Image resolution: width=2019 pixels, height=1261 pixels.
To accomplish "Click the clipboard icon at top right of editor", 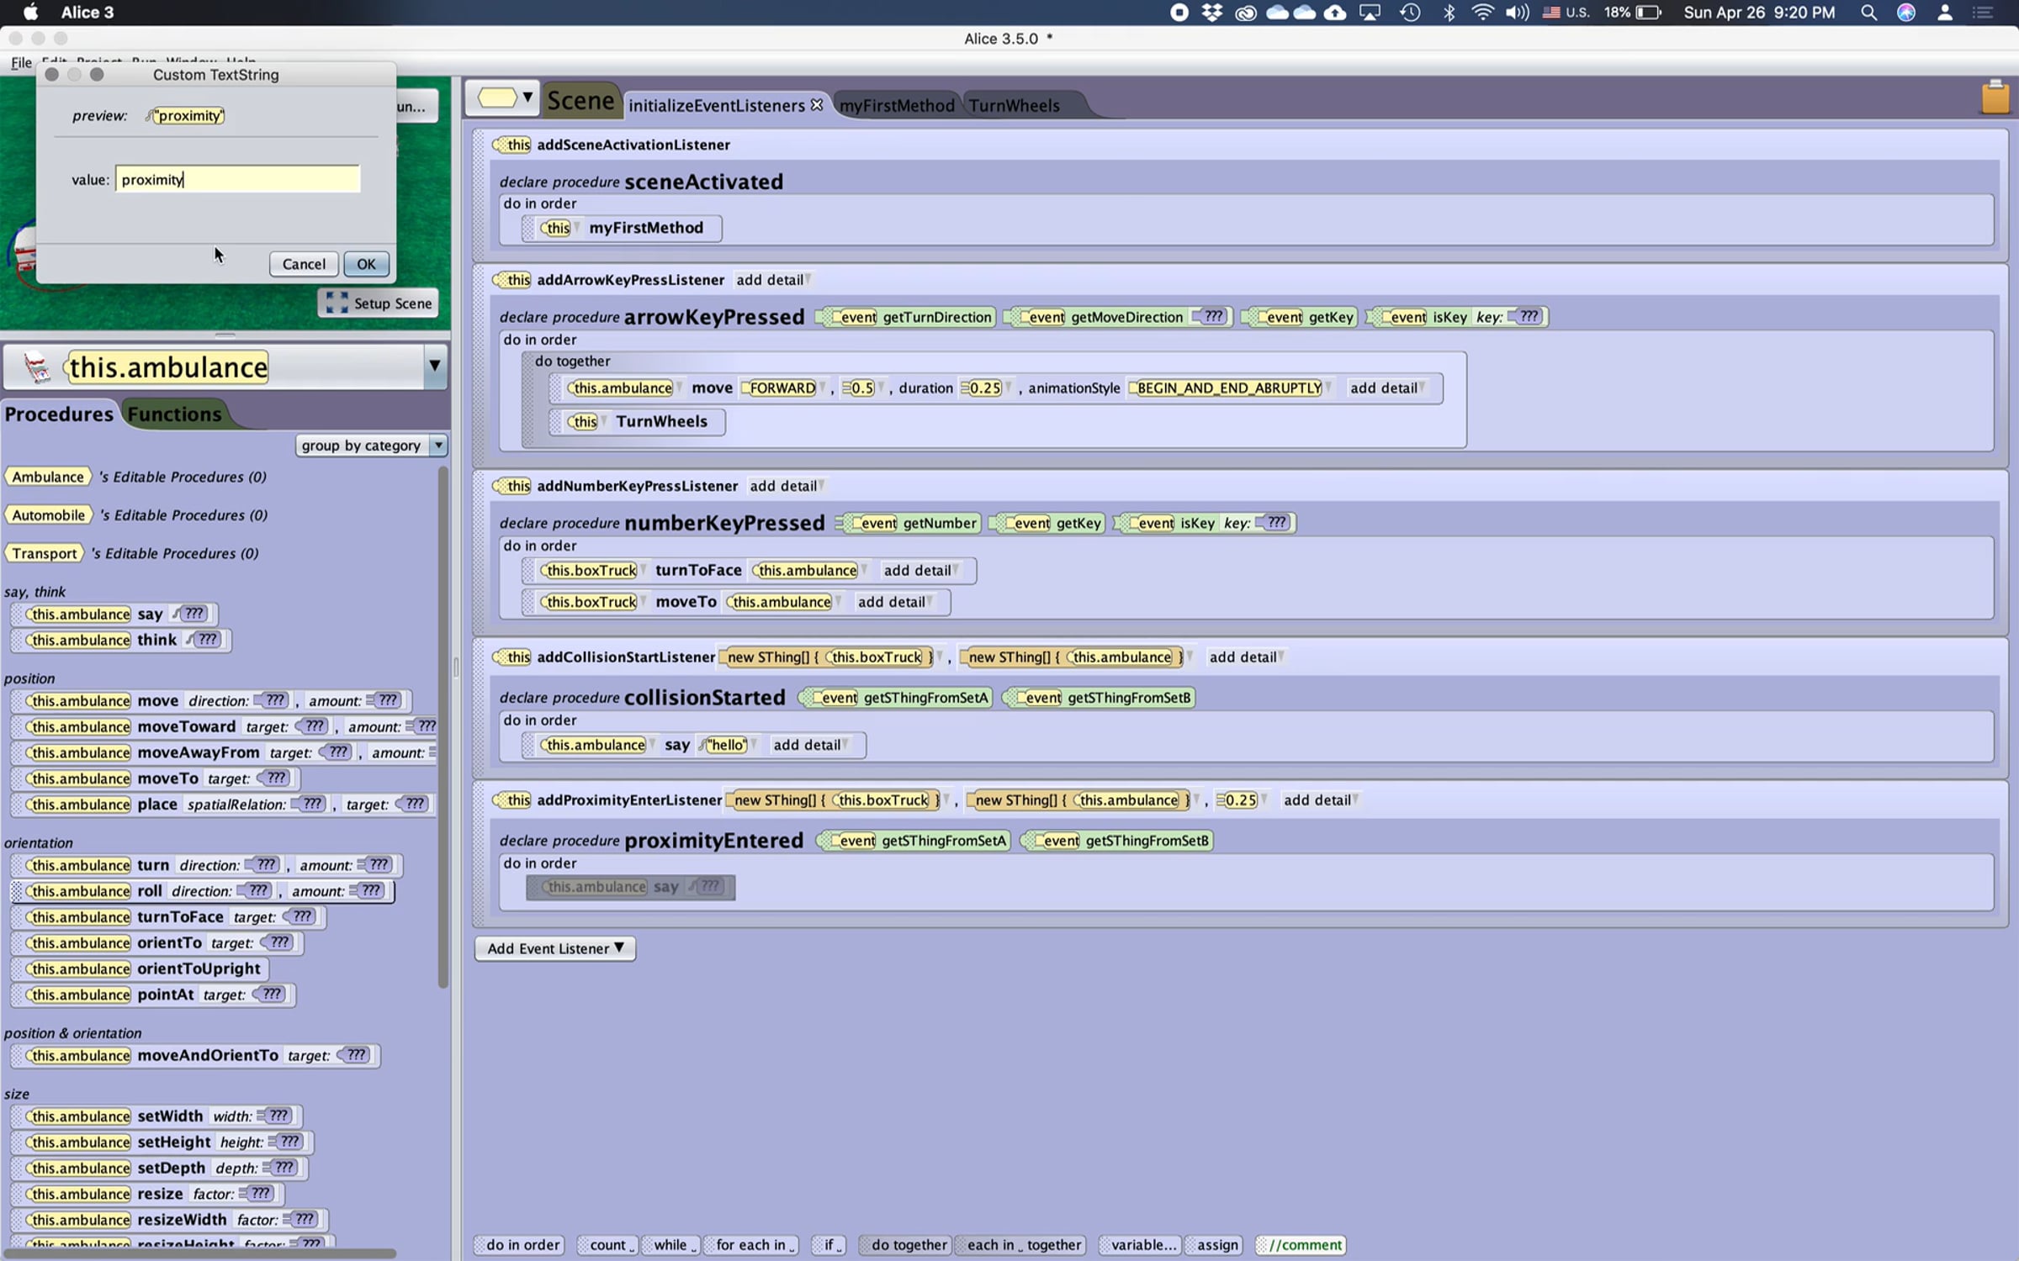I will point(1995,98).
